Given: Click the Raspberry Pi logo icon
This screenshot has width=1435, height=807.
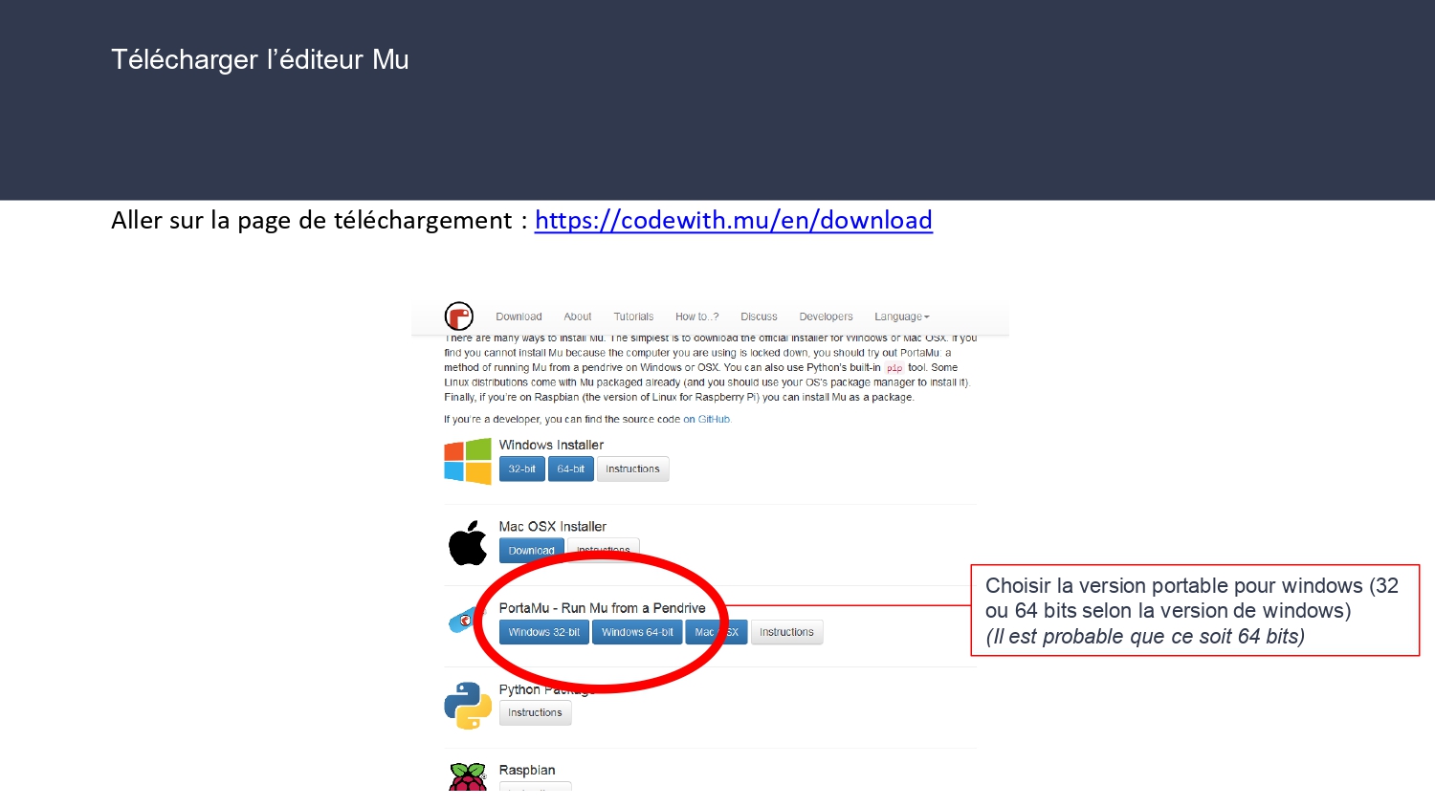Looking at the screenshot, I should tap(468, 777).
